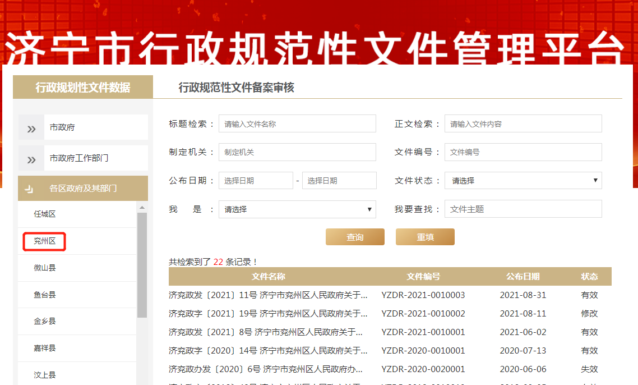Focus the 标题检索 file name field
This screenshot has width=638, height=385.
[297, 124]
